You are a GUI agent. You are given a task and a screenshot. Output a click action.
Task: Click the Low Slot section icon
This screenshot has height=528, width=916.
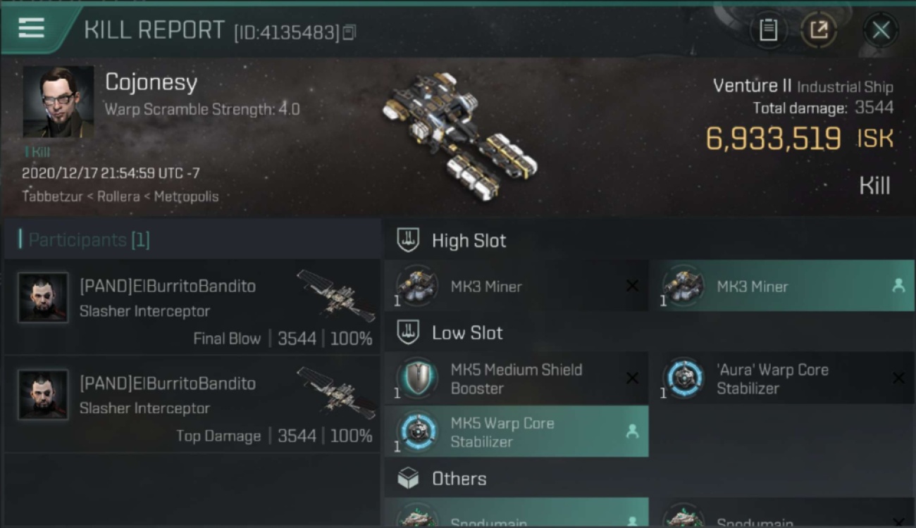coord(409,332)
